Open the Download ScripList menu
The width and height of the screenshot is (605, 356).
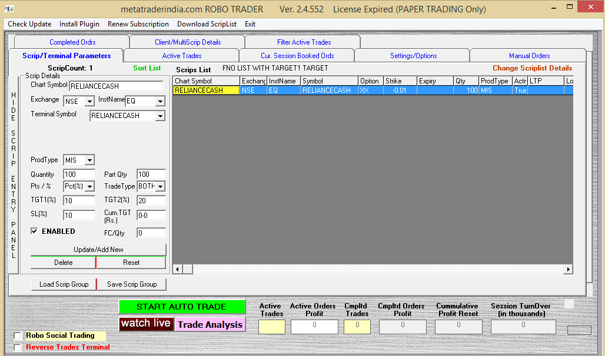click(x=207, y=24)
